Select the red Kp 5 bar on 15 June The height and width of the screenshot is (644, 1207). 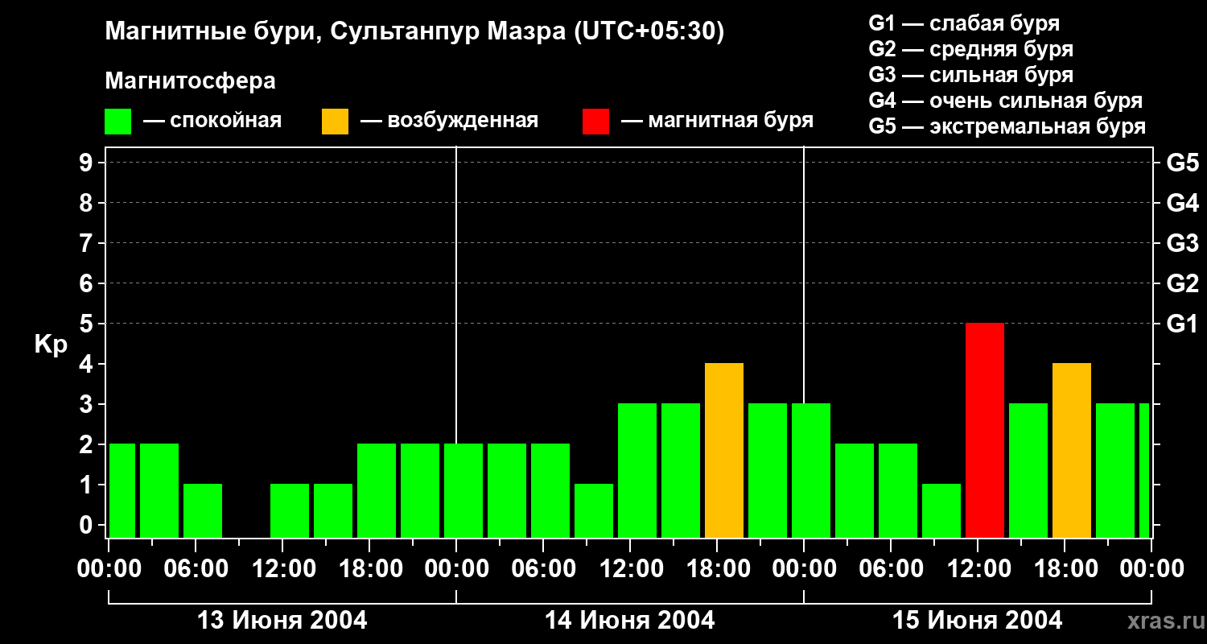click(985, 431)
